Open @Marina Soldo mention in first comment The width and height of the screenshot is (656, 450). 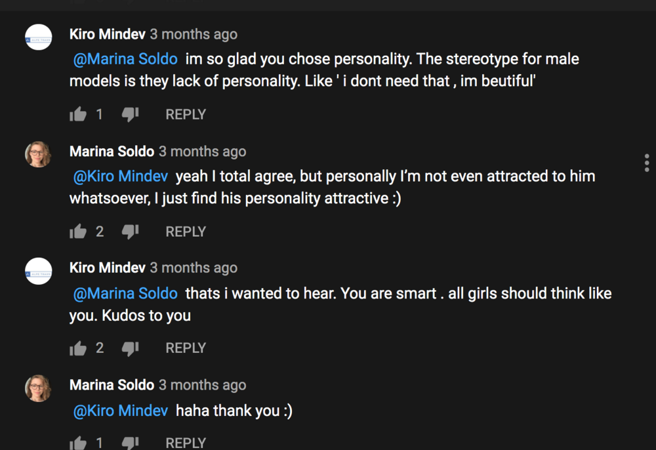pos(125,59)
